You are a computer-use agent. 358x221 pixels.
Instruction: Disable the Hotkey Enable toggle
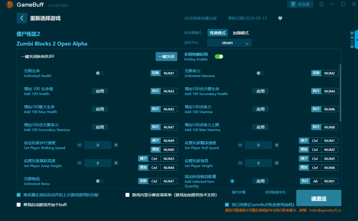(x=219, y=57)
